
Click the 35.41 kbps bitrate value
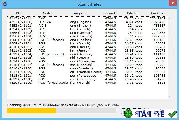[134, 54]
